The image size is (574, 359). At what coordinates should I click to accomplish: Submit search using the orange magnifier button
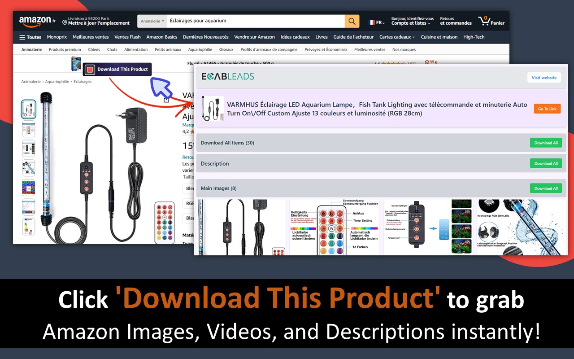(352, 21)
